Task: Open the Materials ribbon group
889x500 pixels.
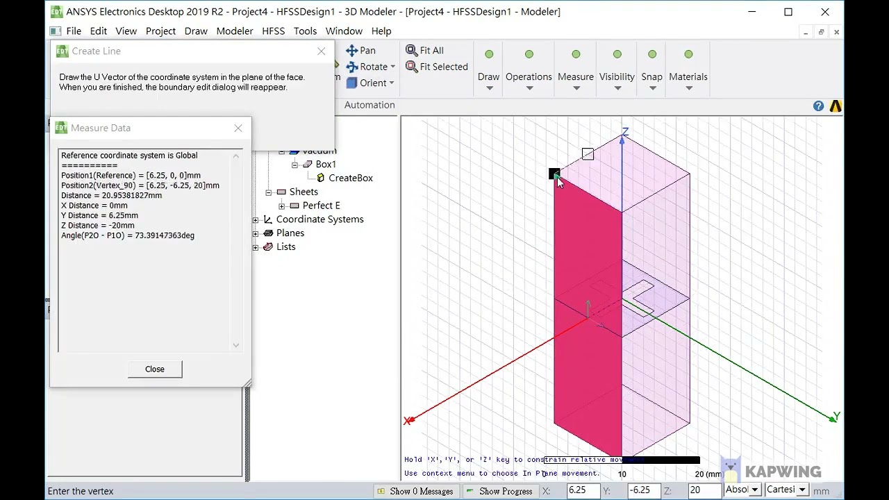Action: [688, 72]
